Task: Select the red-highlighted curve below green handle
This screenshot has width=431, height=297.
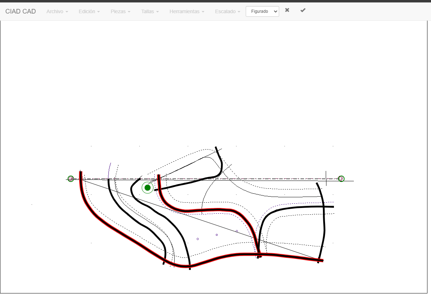Action: pyautogui.click(x=206, y=210)
